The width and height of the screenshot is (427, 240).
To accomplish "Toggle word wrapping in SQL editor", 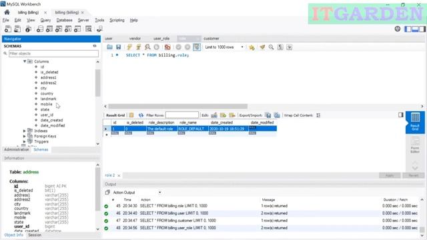I will [289, 47].
